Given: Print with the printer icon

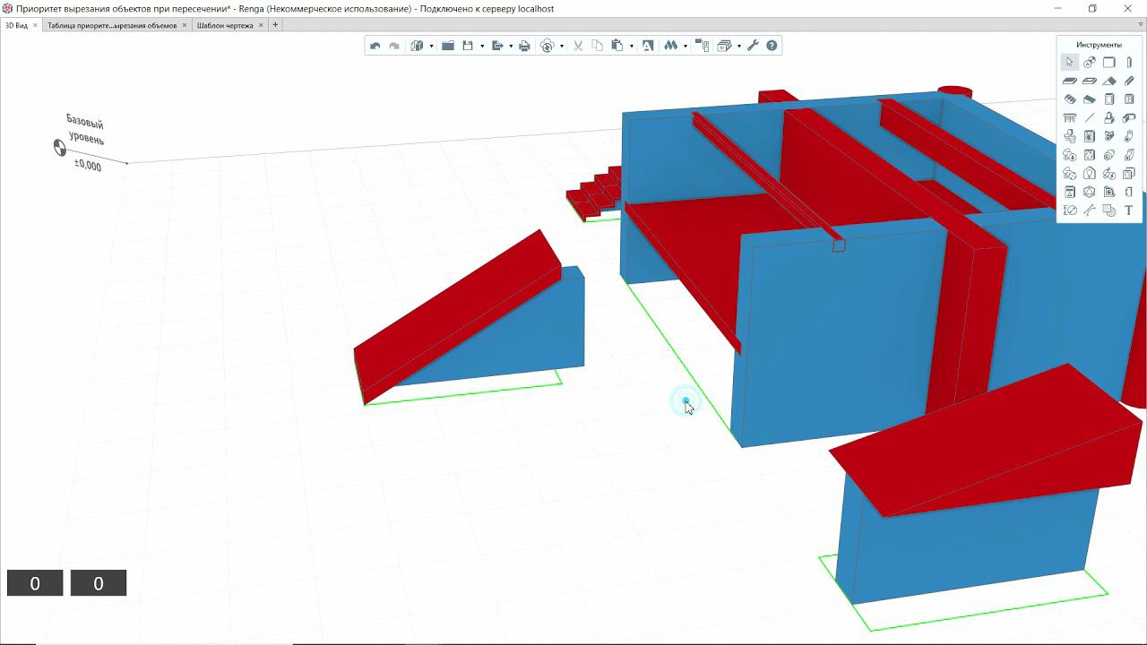Looking at the screenshot, I should (x=525, y=46).
